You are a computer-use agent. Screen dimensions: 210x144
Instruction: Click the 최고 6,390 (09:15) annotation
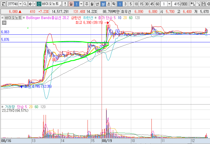[x=89, y=22]
